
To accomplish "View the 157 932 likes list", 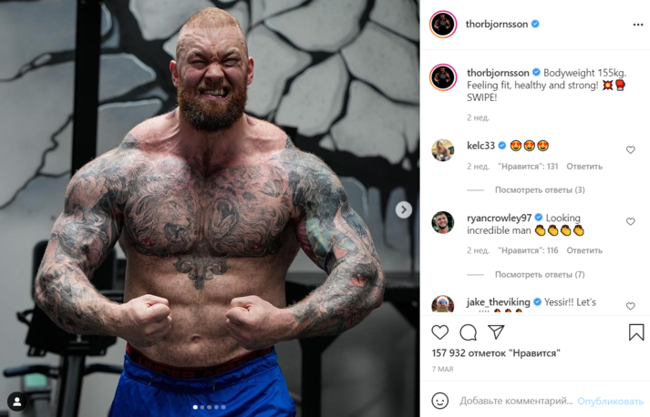I will [x=496, y=353].
